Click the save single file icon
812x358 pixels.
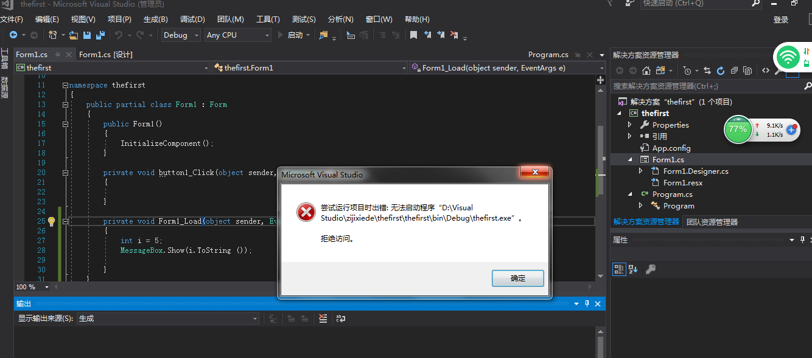point(87,35)
